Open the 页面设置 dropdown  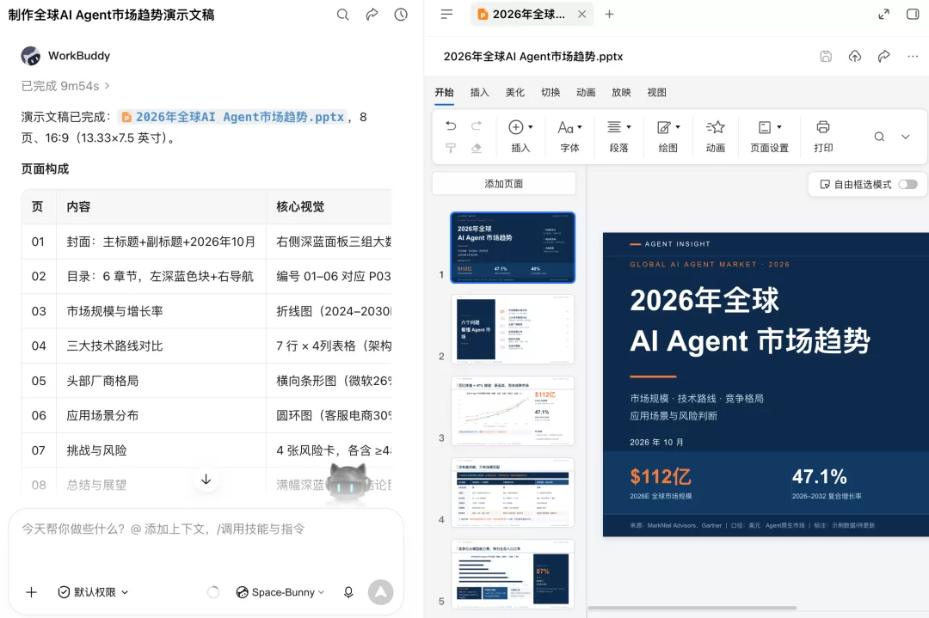770,136
